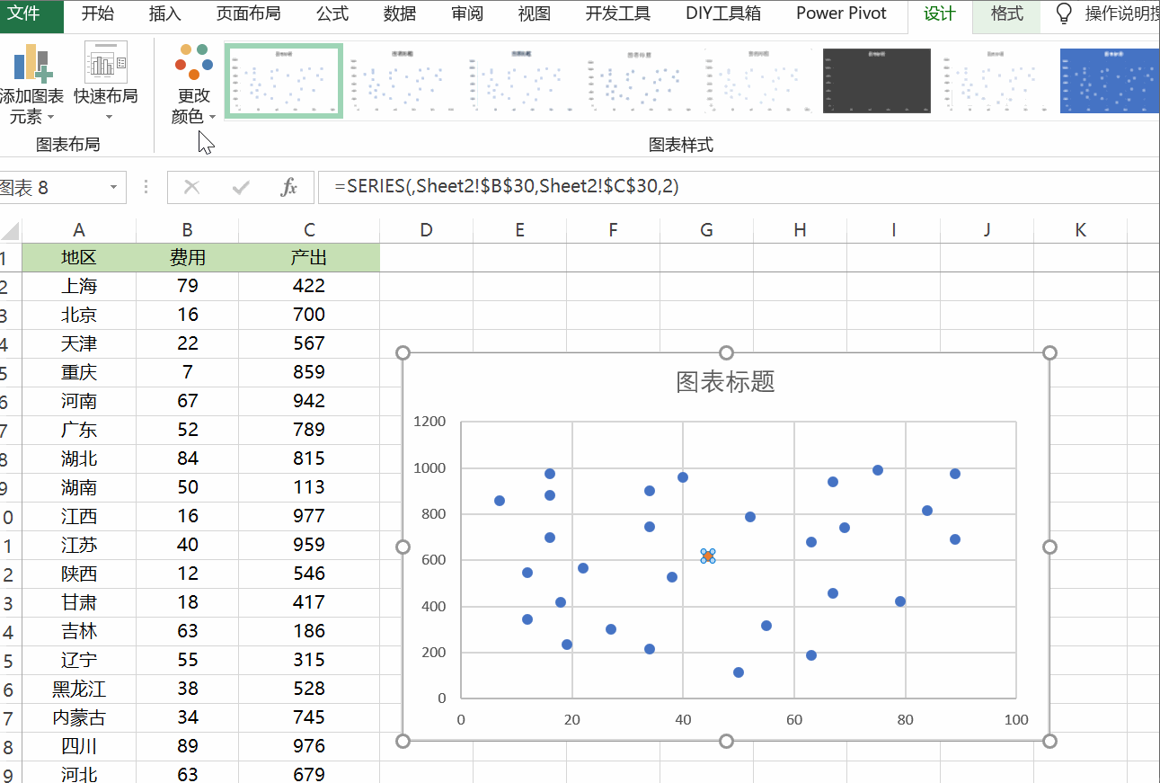This screenshot has height=783, width=1160.
Task: Click the checkmark enter icon in formula bar
Action: 239,187
